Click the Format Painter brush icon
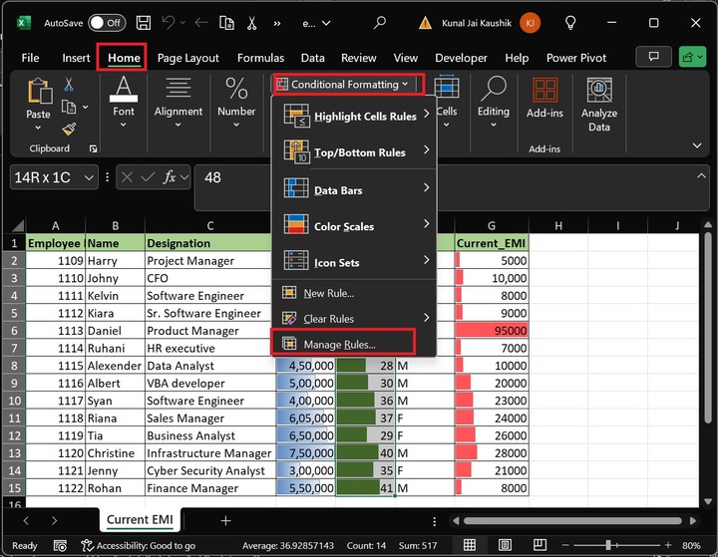Viewport: 718px width, 557px height. click(69, 129)
